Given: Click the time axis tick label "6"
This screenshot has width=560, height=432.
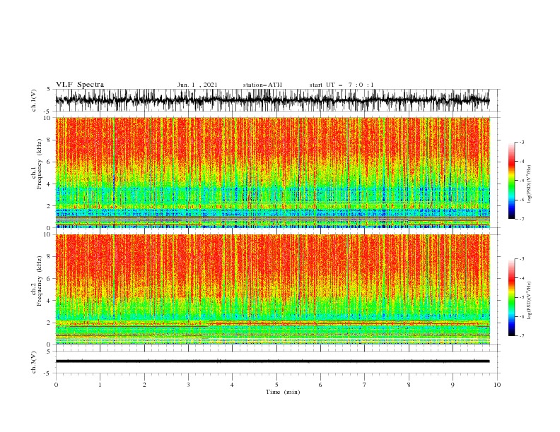Looking at the screenshot, I should 320,385.
